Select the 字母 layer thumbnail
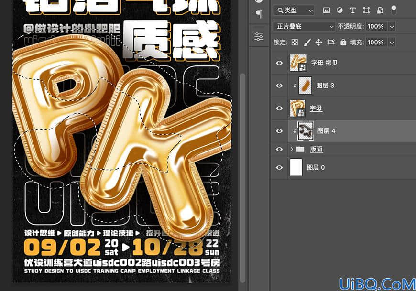The image size is (416, 291). [297, 108]
